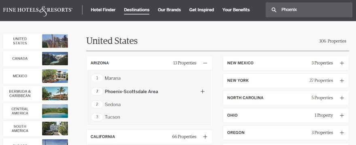Expand Oregon plus icon
356x145 pixels.
[x=342, y=133]
